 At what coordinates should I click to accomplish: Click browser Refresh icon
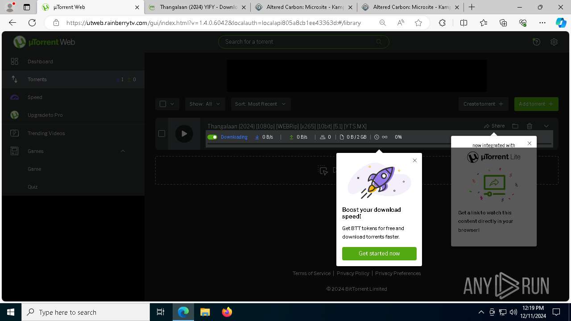pos(32,23)
